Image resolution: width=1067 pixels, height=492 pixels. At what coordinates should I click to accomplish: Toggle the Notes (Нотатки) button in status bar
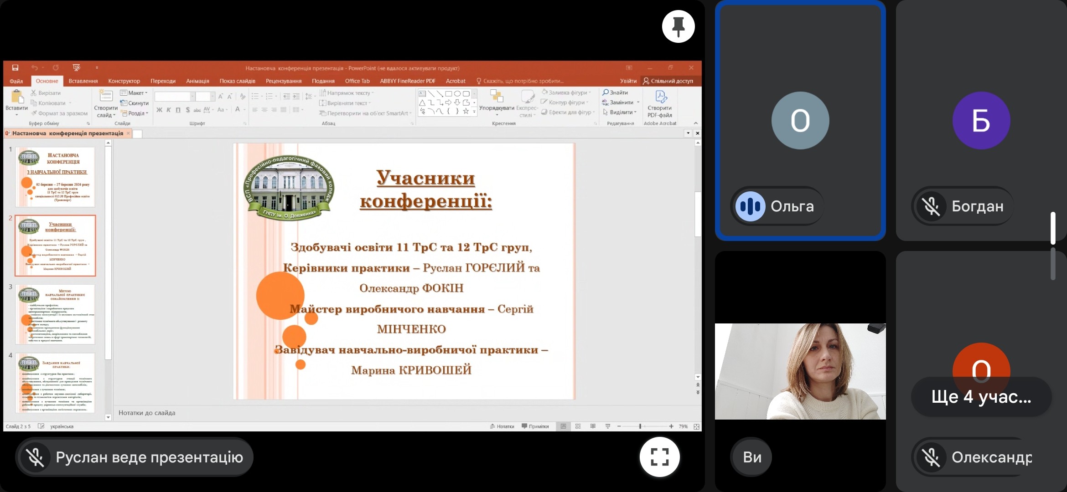click(x=502, y=426)
